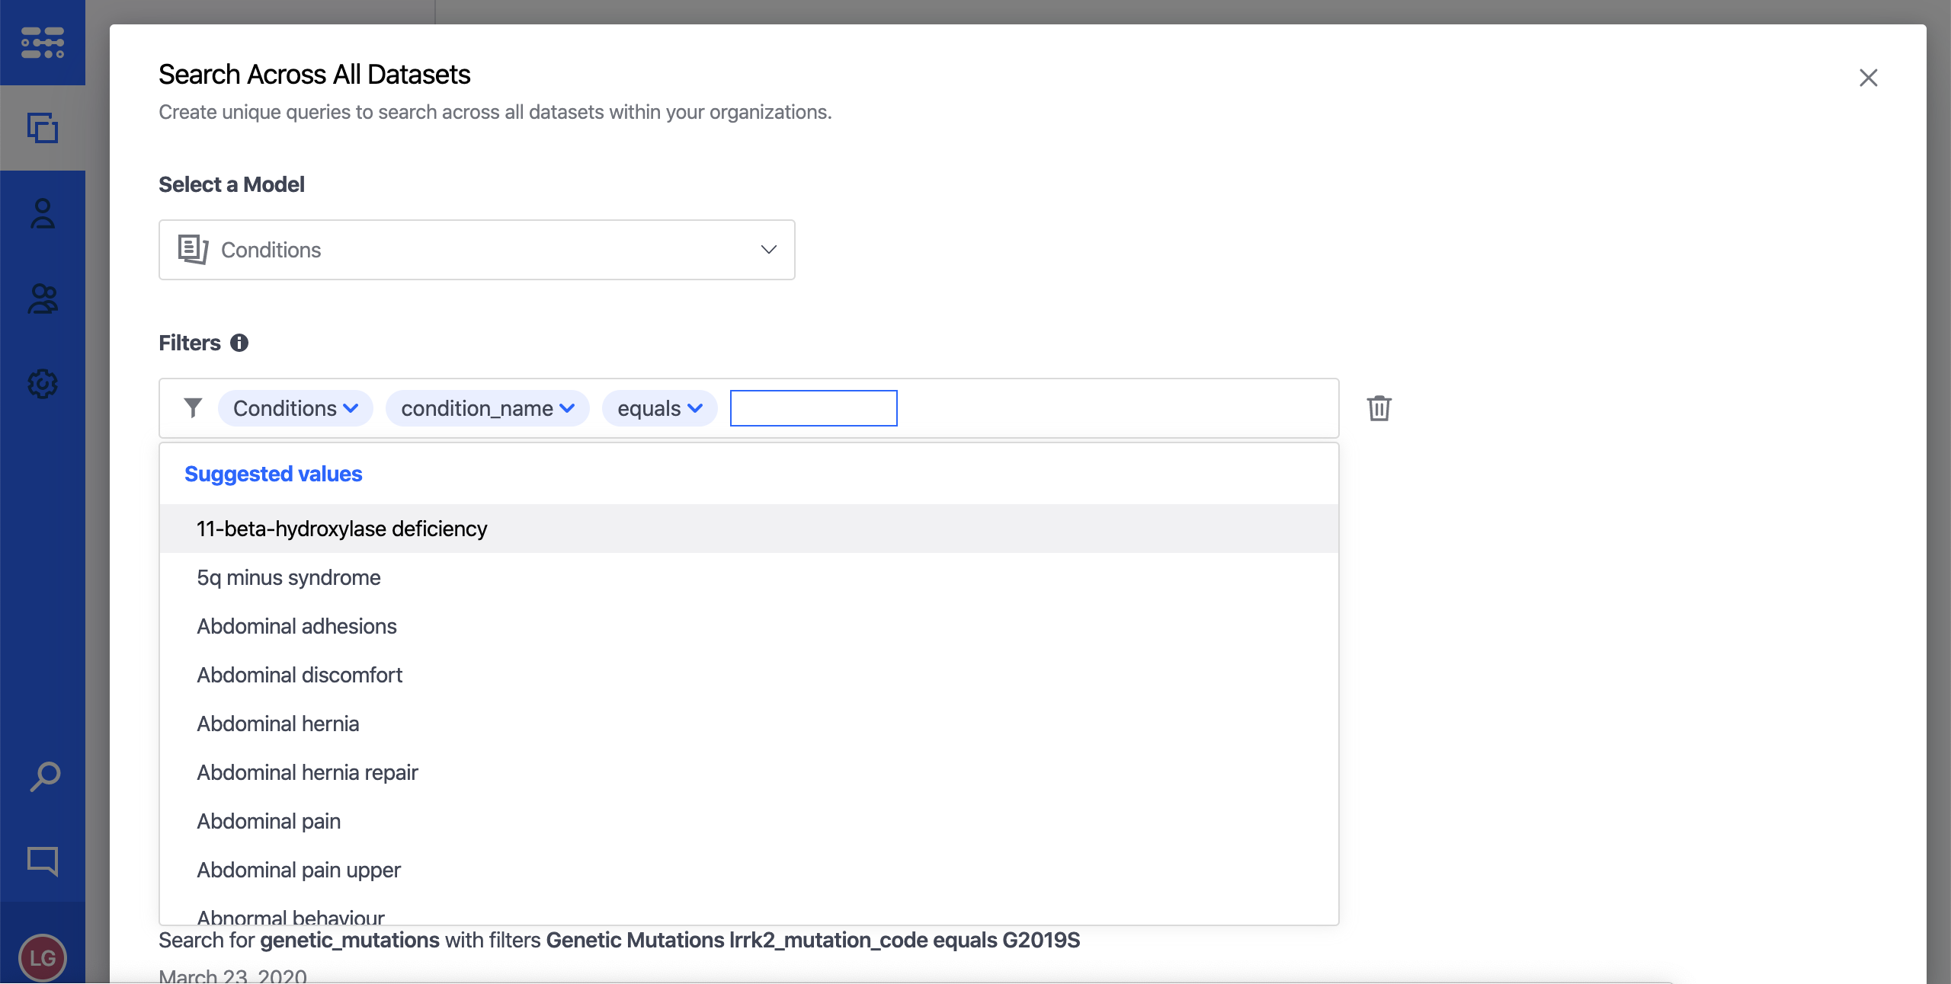1951x984 pixels.
Task: Click the saved genetic_mutations search link
Action: pos(619,941)
